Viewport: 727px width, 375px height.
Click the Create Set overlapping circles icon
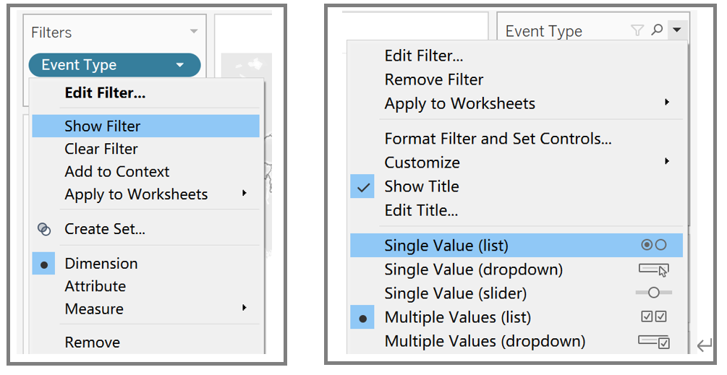click(x=44, y=229)
